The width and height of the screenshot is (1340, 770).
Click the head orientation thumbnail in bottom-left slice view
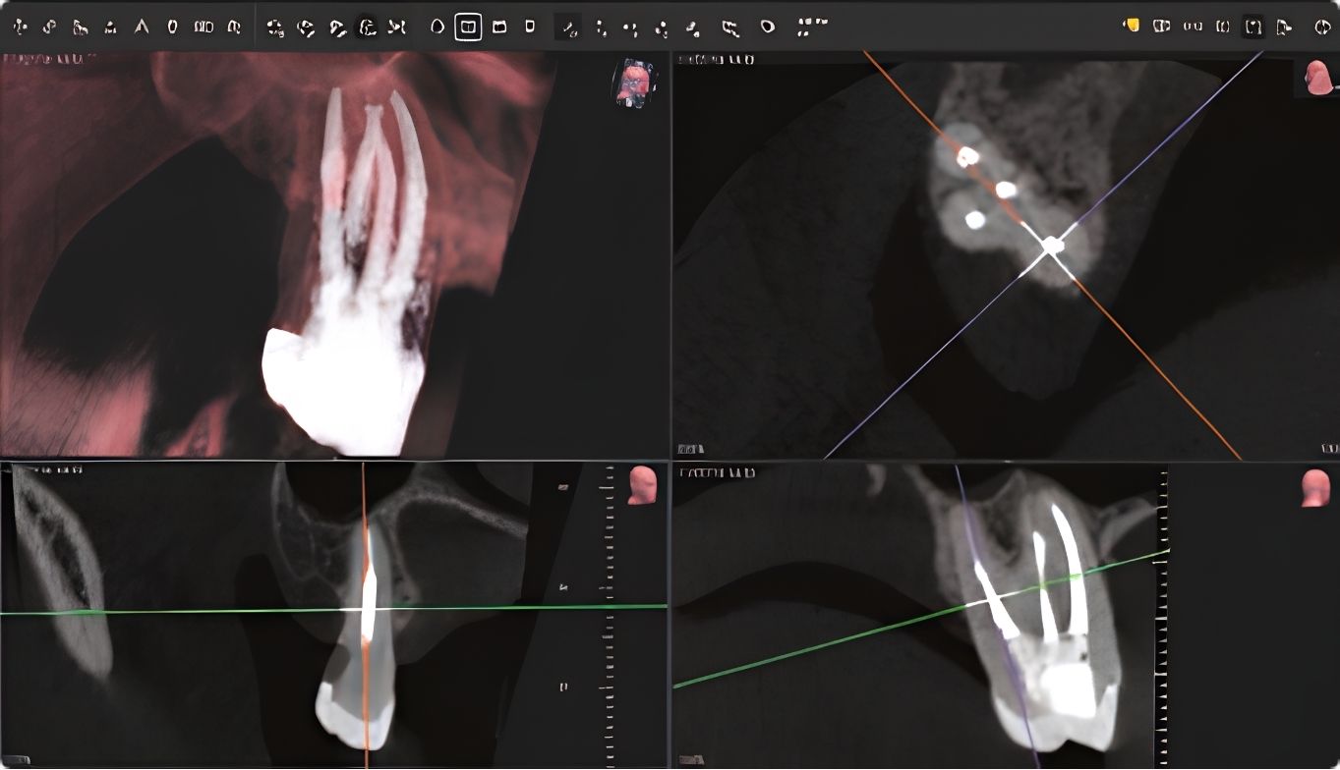[642, 486]
